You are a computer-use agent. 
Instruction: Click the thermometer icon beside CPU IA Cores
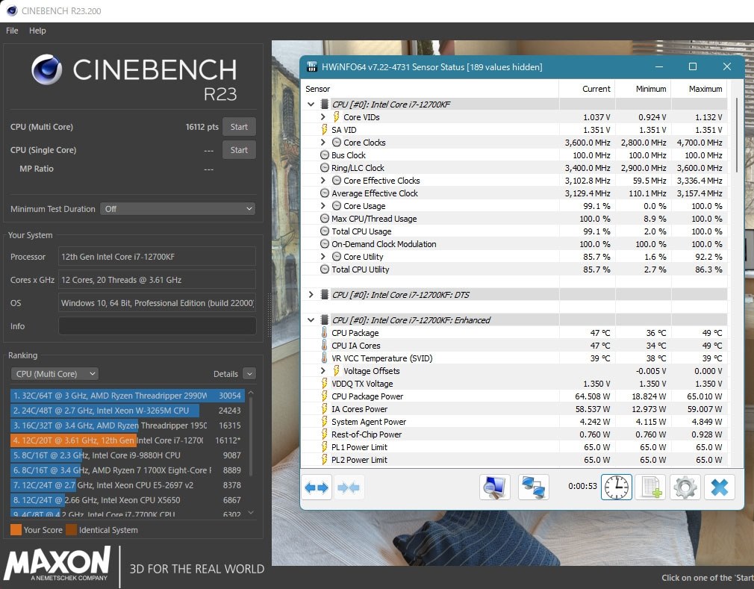pyautogui.click(x=324, y=346)
